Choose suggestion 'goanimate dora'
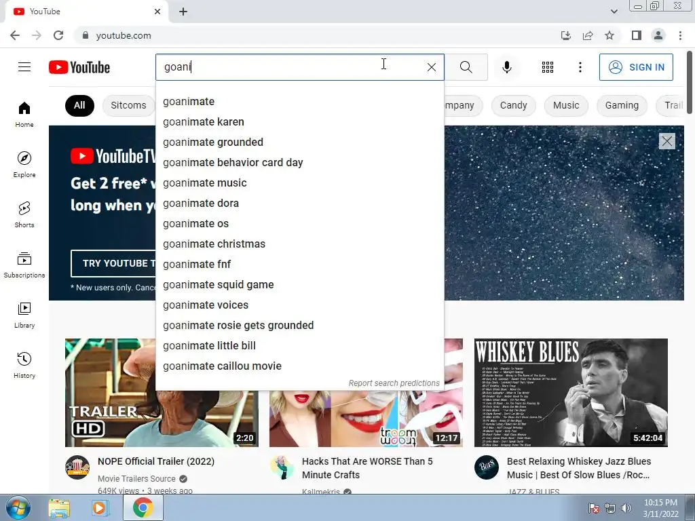 tap(299, 204)
